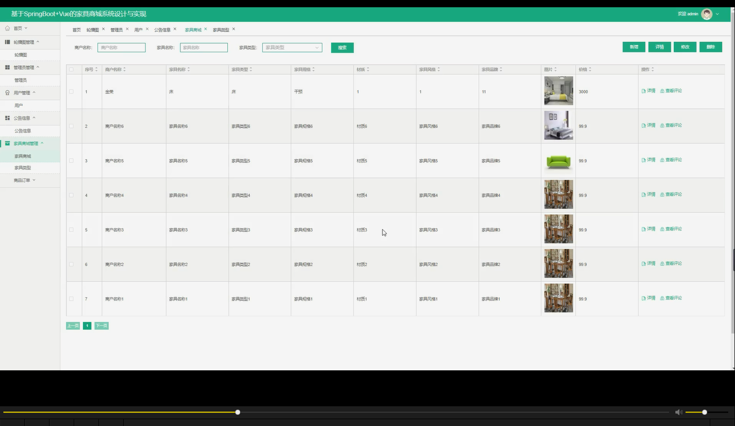The width and height of the screenshot is (735, 426).
Task: Expand the 商品订单 sidebar menu
Action: point(34,180)
